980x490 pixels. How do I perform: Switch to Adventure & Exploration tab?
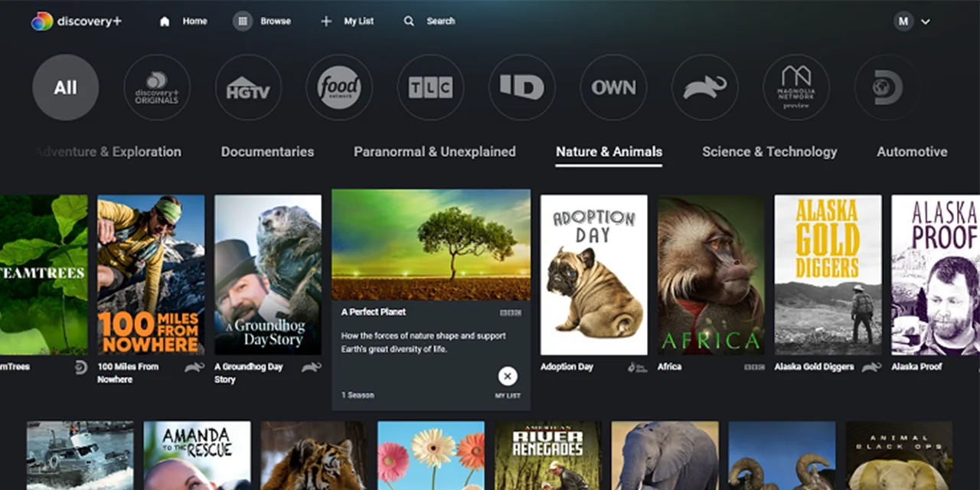tap(108, 152)
